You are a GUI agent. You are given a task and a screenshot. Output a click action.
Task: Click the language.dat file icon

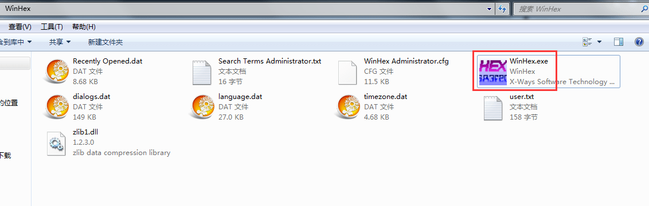pyautogui.click(x=203, y=107)
